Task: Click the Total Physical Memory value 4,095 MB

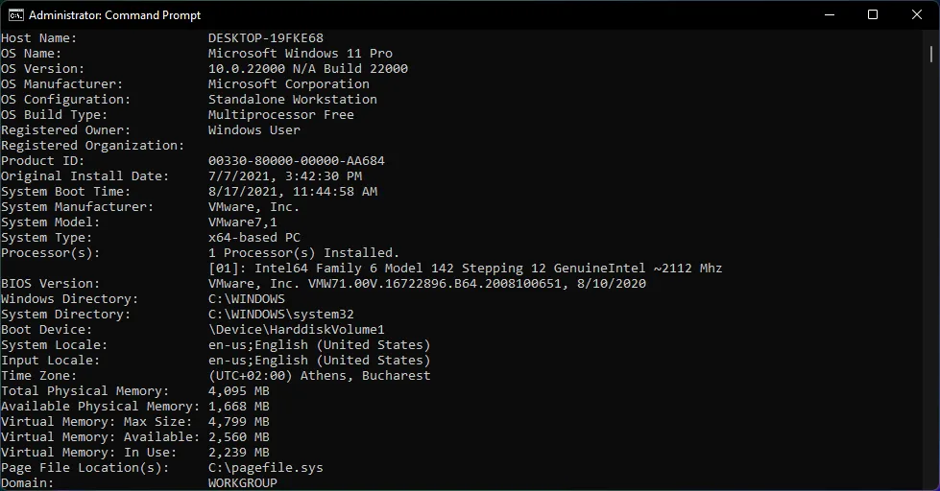Action: coord(239,391)
